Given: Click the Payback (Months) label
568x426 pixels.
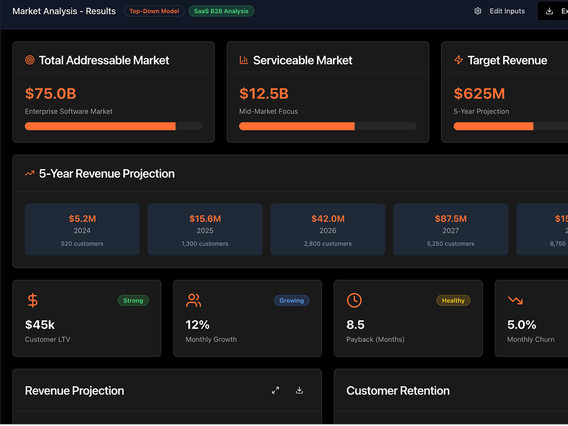Looking at the screenshot, I should 375,339.
